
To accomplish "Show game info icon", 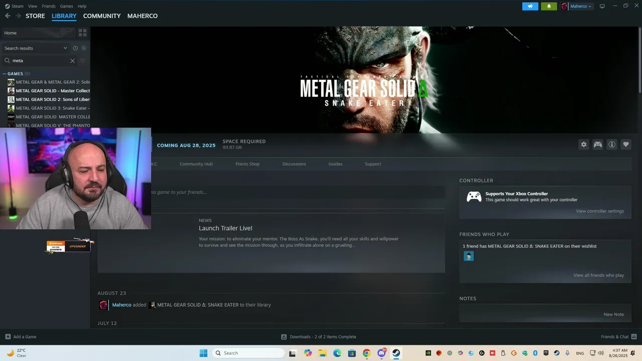I will [612, 144].
